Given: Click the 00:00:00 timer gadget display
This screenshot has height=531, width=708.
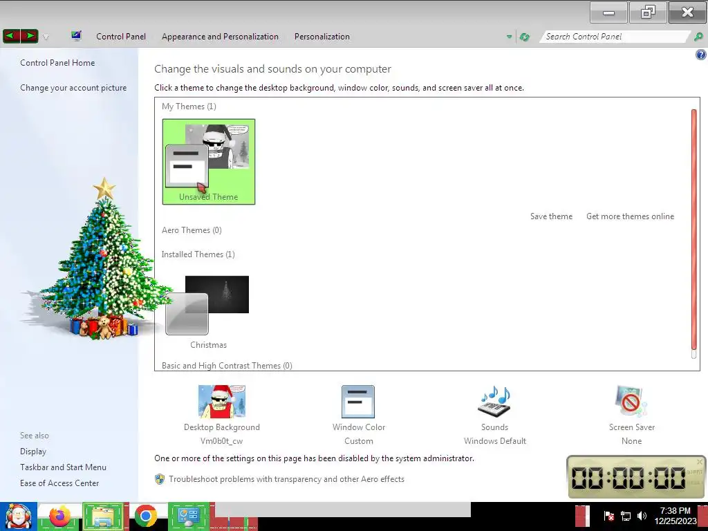Looking at the screenshot, I should tap(628, 478).
